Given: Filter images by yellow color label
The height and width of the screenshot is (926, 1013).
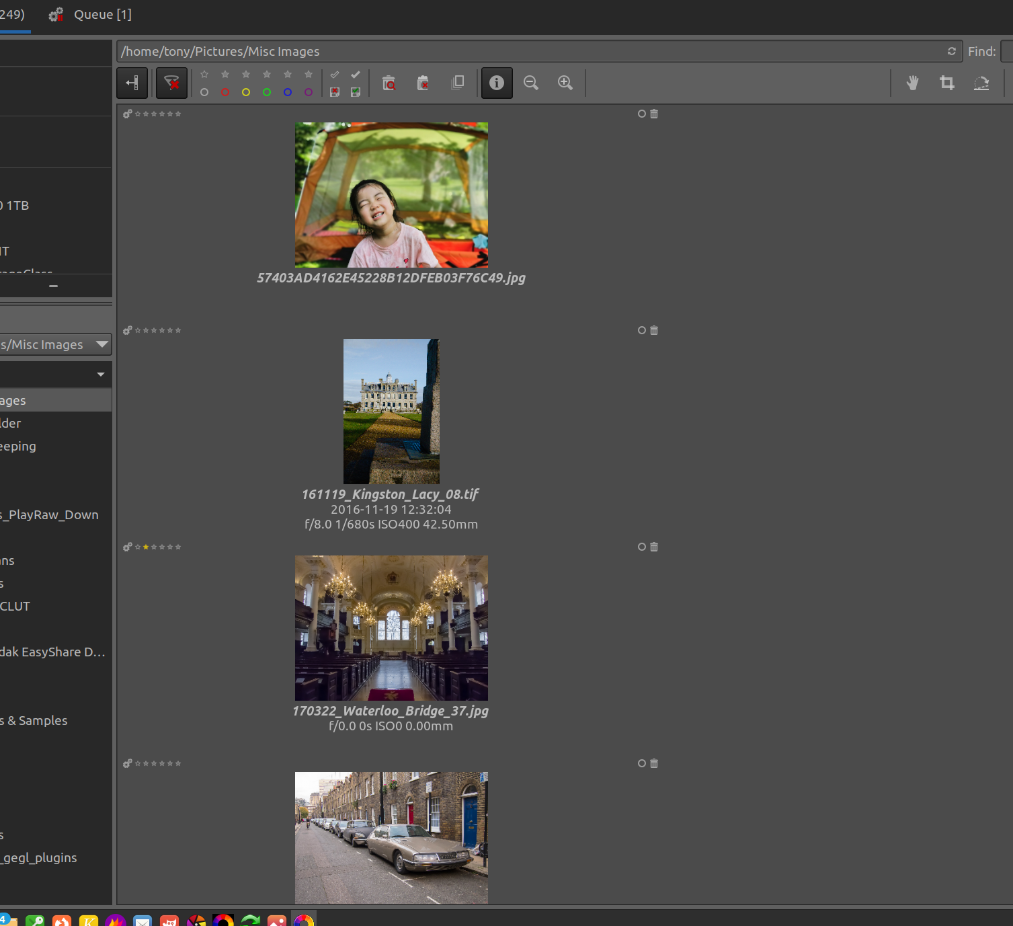Looking at the screenshot, I should coord(245,92).
